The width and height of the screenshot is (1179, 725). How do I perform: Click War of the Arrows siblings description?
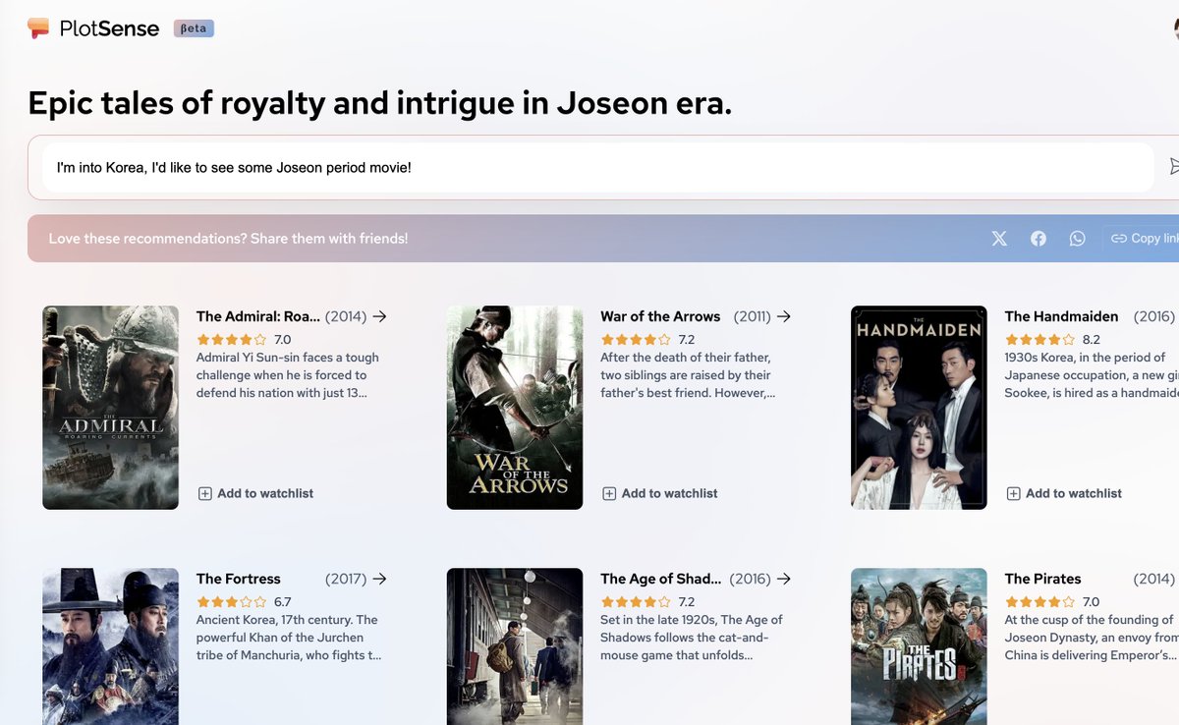pos(688,375)
